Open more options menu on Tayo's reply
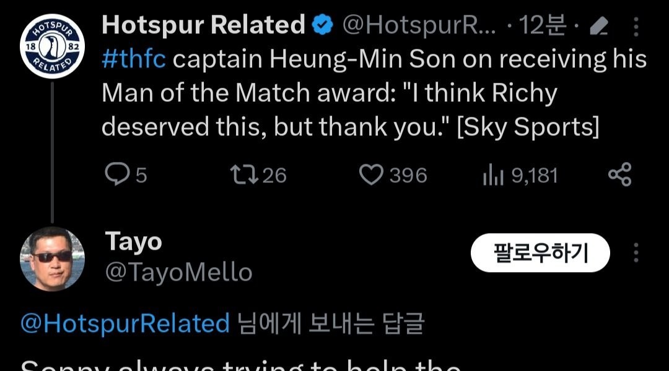This screenshot has width=669, height=371. pyautogui.click(x=636, y=253)
